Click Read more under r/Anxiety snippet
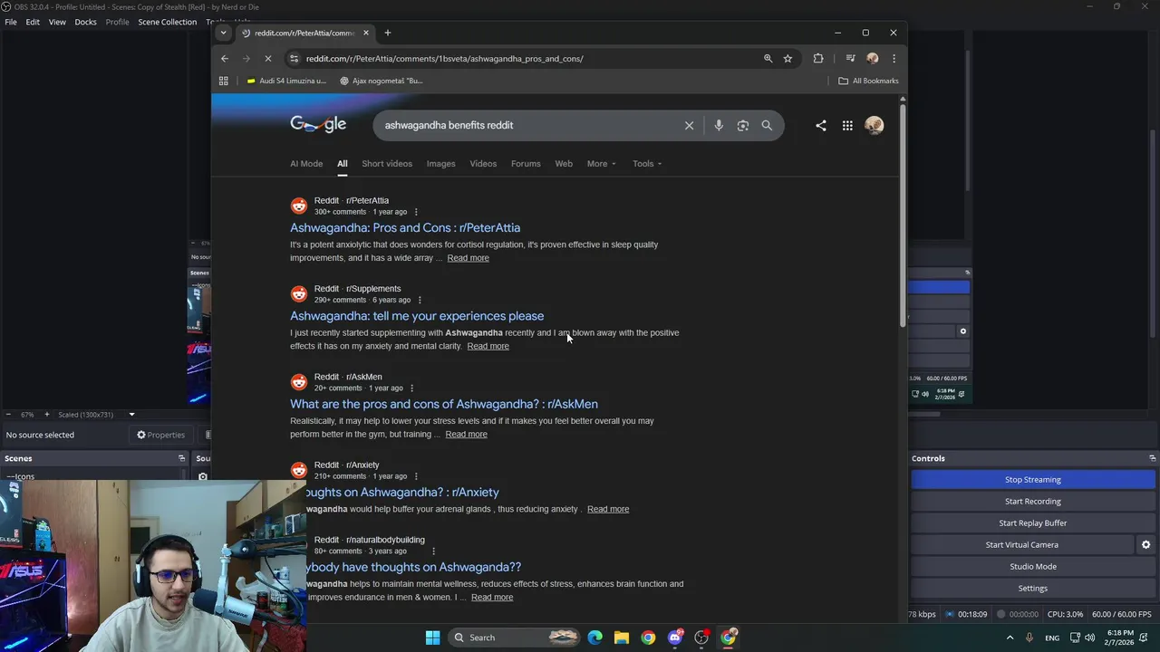1160x652 pixels. click(608, 509)
